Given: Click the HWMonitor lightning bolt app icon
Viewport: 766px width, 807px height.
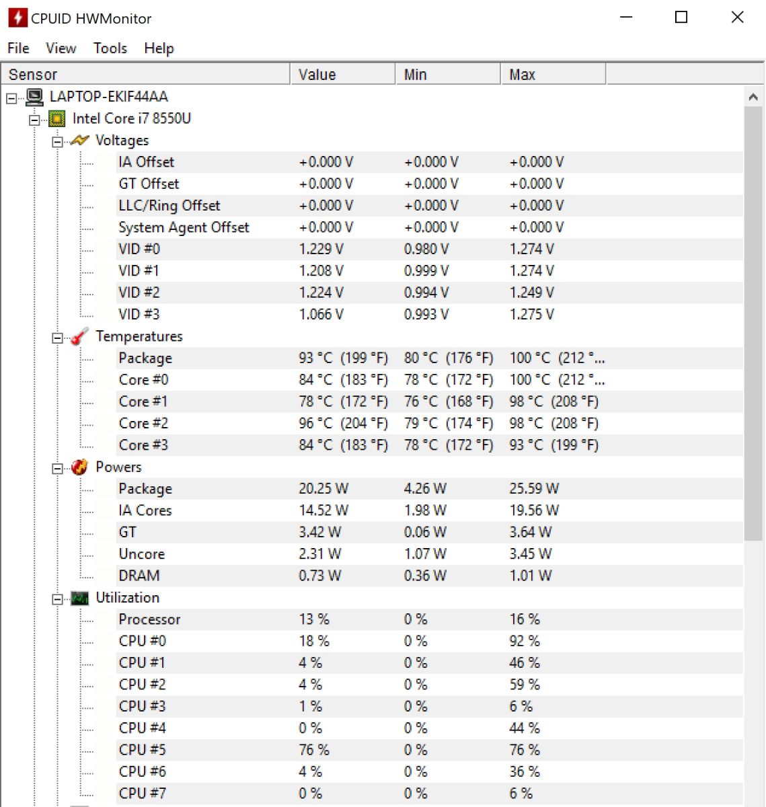Looking at the screenshot, I should pos(17,18).
